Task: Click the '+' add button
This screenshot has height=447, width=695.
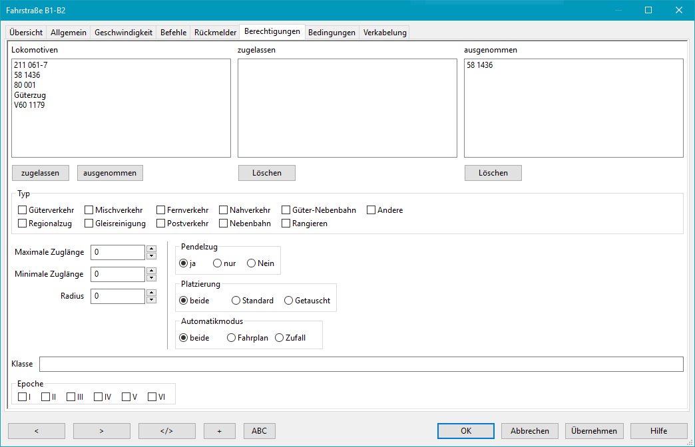Action: 220,430
